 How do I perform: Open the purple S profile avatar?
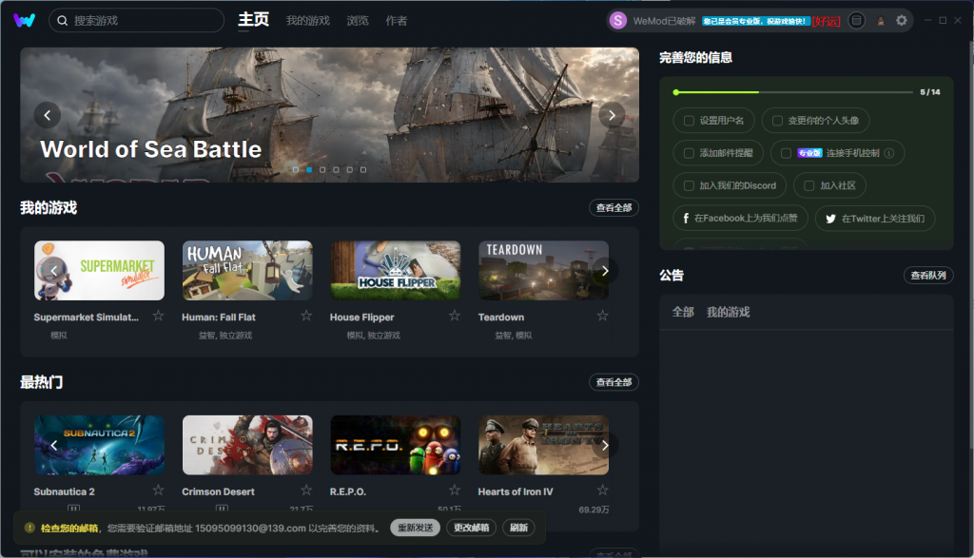(617, 21)
